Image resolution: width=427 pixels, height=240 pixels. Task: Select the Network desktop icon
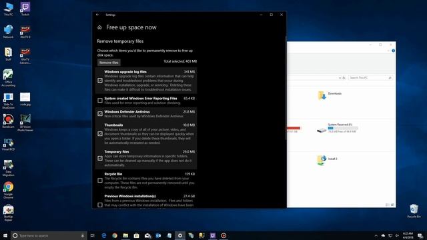click(x=8, y=31)
